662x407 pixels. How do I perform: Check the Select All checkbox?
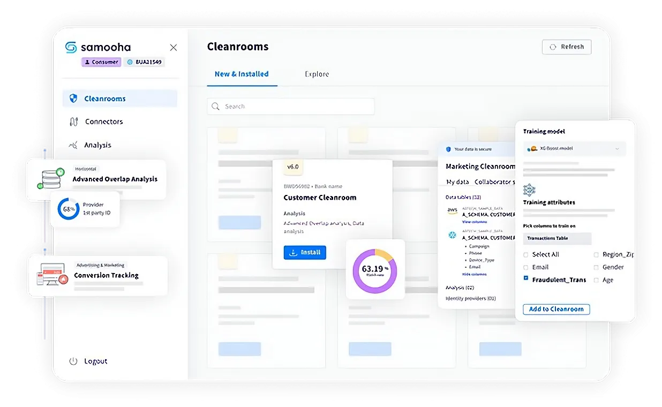[x=526, y=255]
